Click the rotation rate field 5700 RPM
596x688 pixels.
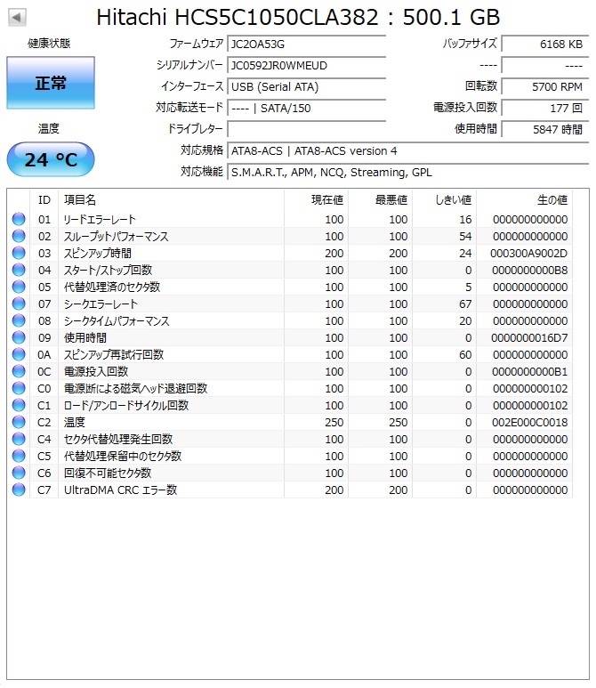545,87
